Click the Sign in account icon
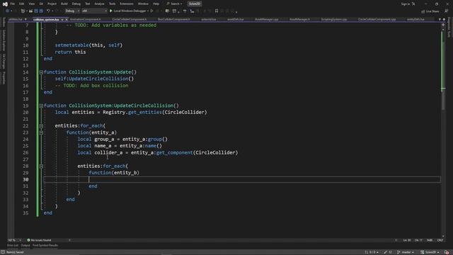 (413, 4)
